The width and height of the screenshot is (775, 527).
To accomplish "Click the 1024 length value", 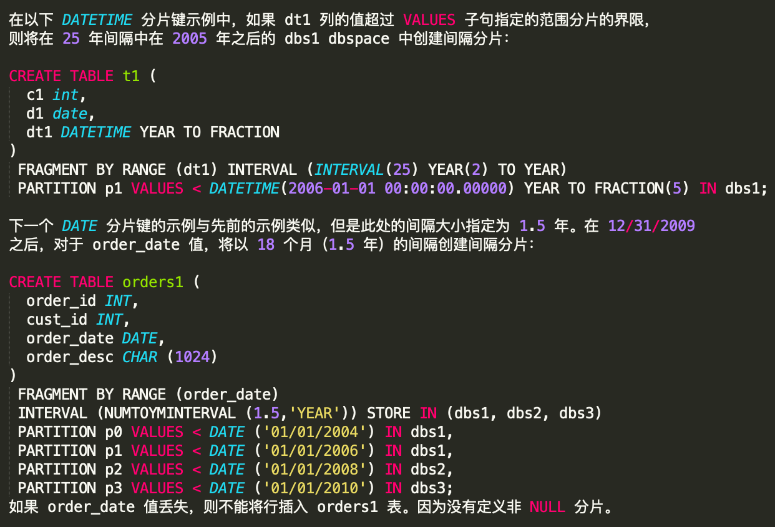I will click(196, 357).
